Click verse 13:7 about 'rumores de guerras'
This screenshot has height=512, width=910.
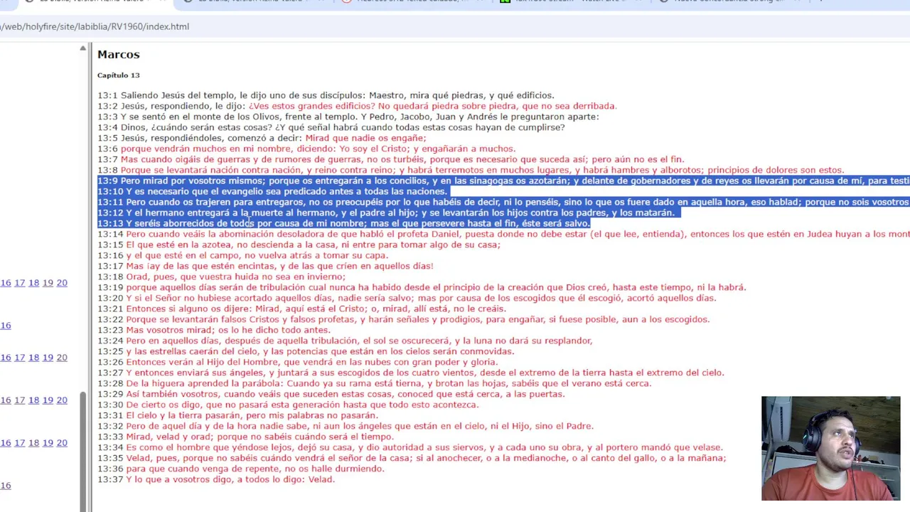pos(390,159)
